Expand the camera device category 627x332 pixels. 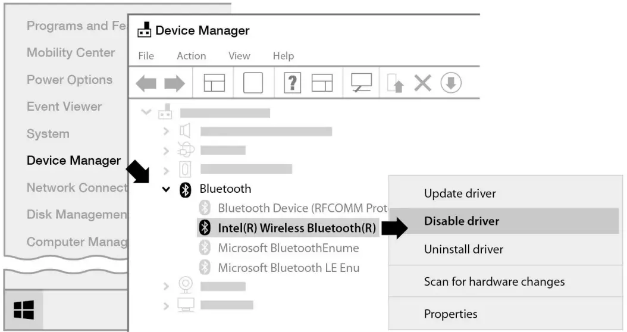point(167,287)
